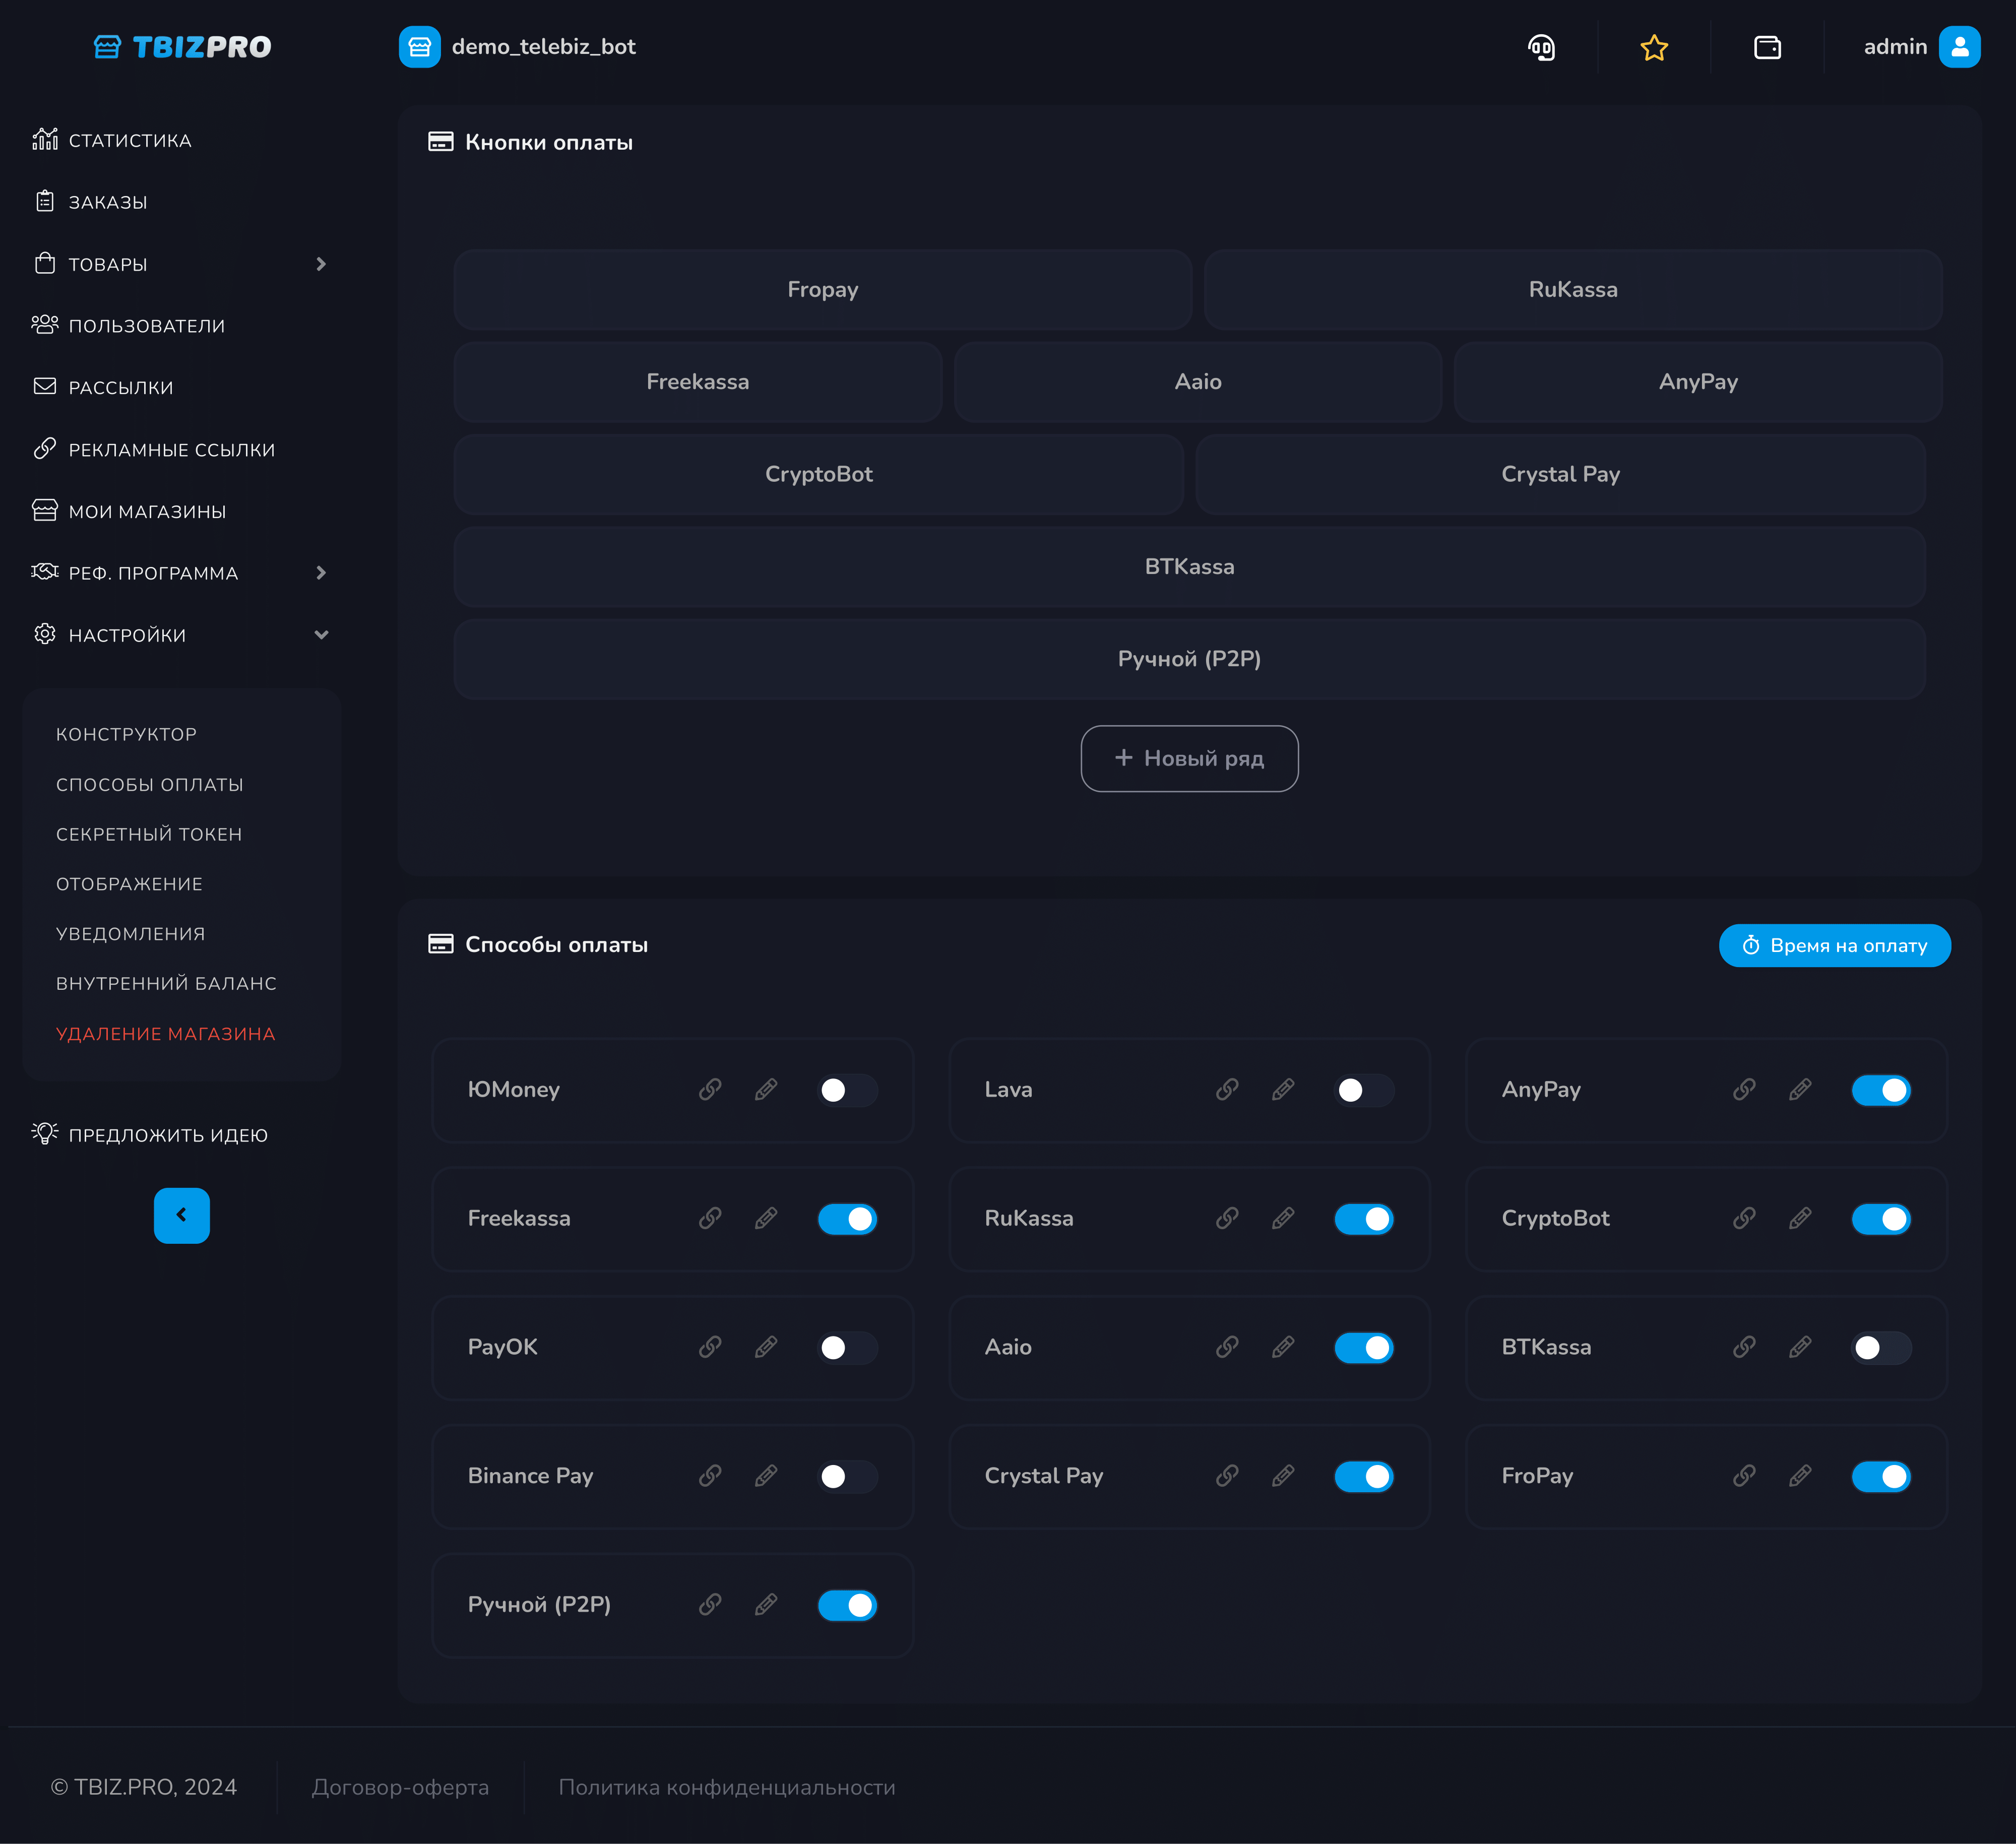The image size is (2016, 1844).
Task: Collapse the НАСТРОЙКИ submenu chevron
Action: 321,635
